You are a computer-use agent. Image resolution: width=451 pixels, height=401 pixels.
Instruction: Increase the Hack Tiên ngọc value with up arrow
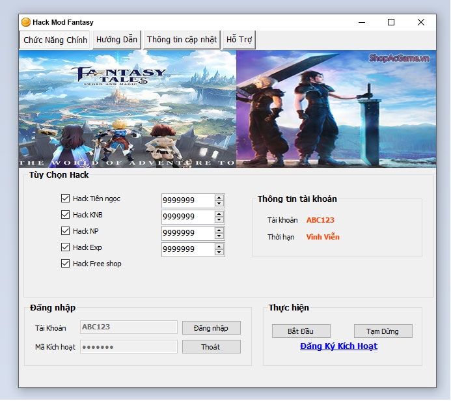point(219,198)
